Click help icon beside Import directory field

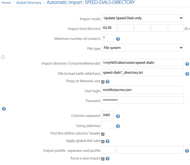tap(187, 64)
